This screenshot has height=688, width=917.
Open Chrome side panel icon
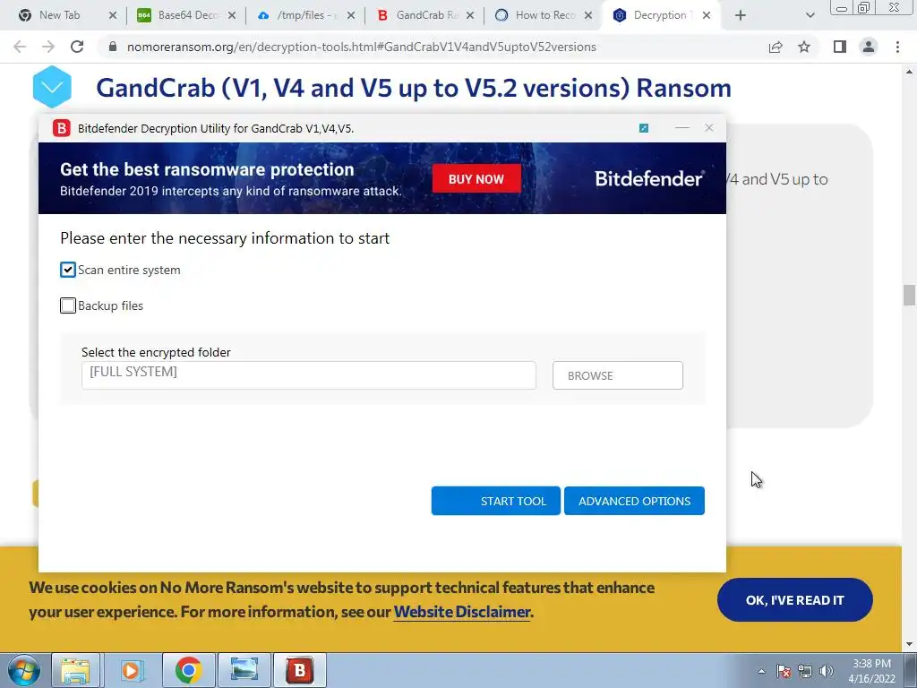point(840,47)
